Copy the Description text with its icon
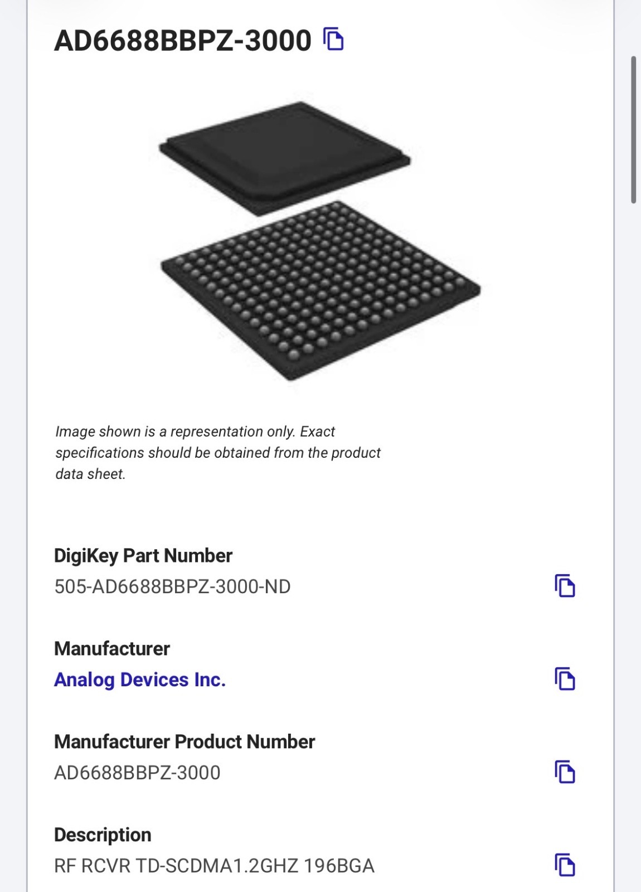Image resolution: width=641 pixels, height=892 pixels. coord(565,865)
